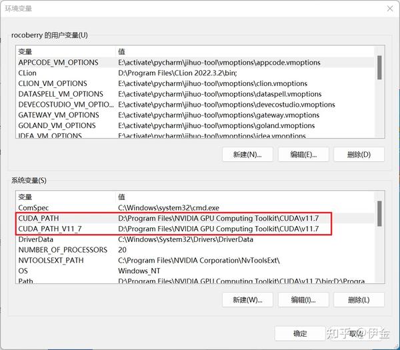This screenshot has width=400, height=350.
Task: Select the CUDA_PATH system variable
Action: (195, 219)
